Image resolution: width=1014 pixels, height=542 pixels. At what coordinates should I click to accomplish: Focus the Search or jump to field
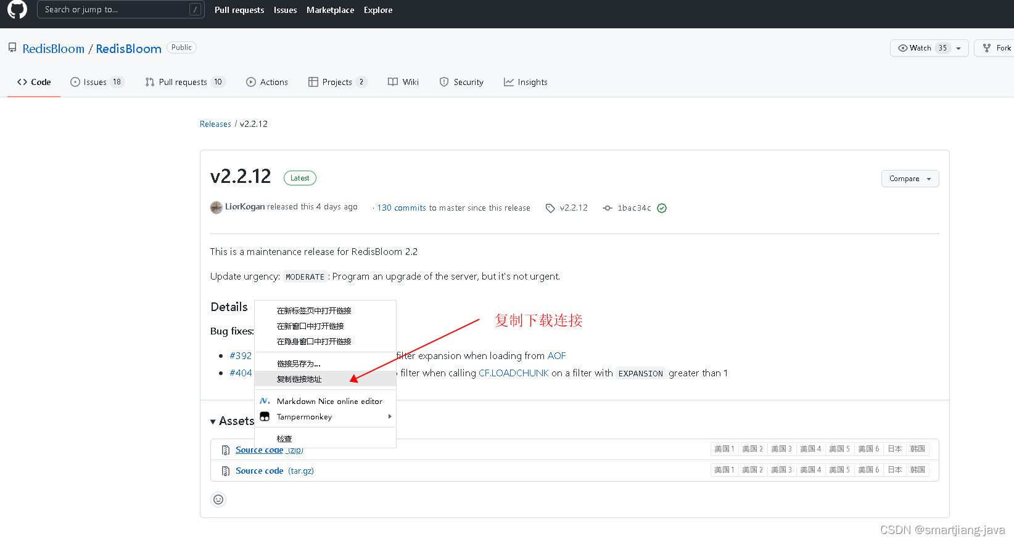[120, 9]
